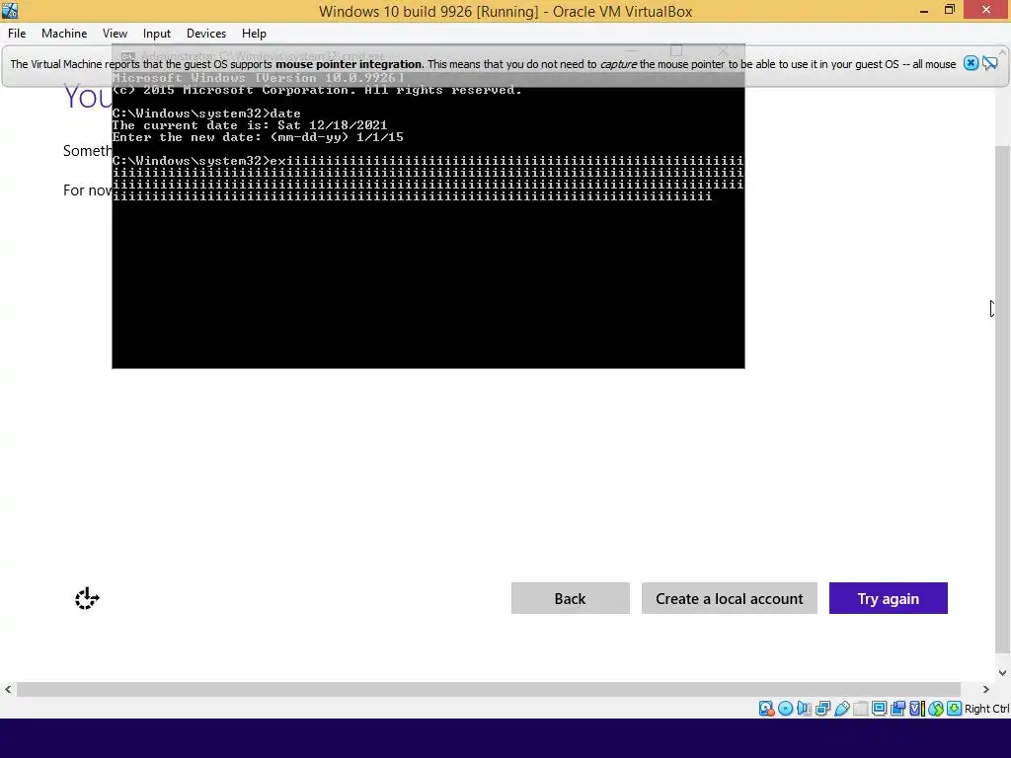The width and height of the screenshot is (1011, 758).
Task: Click the Right Ctrl host key label
Action: pyautogui.click(x=987, y=709)
